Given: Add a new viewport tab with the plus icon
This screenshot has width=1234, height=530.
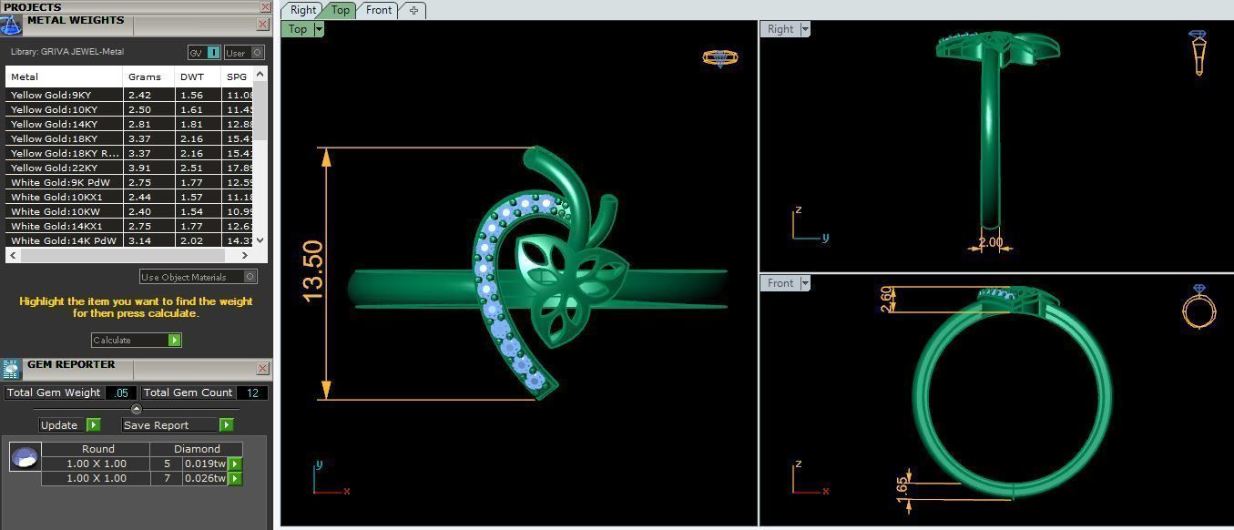Looking at the screenshot, I should (413, 10).
